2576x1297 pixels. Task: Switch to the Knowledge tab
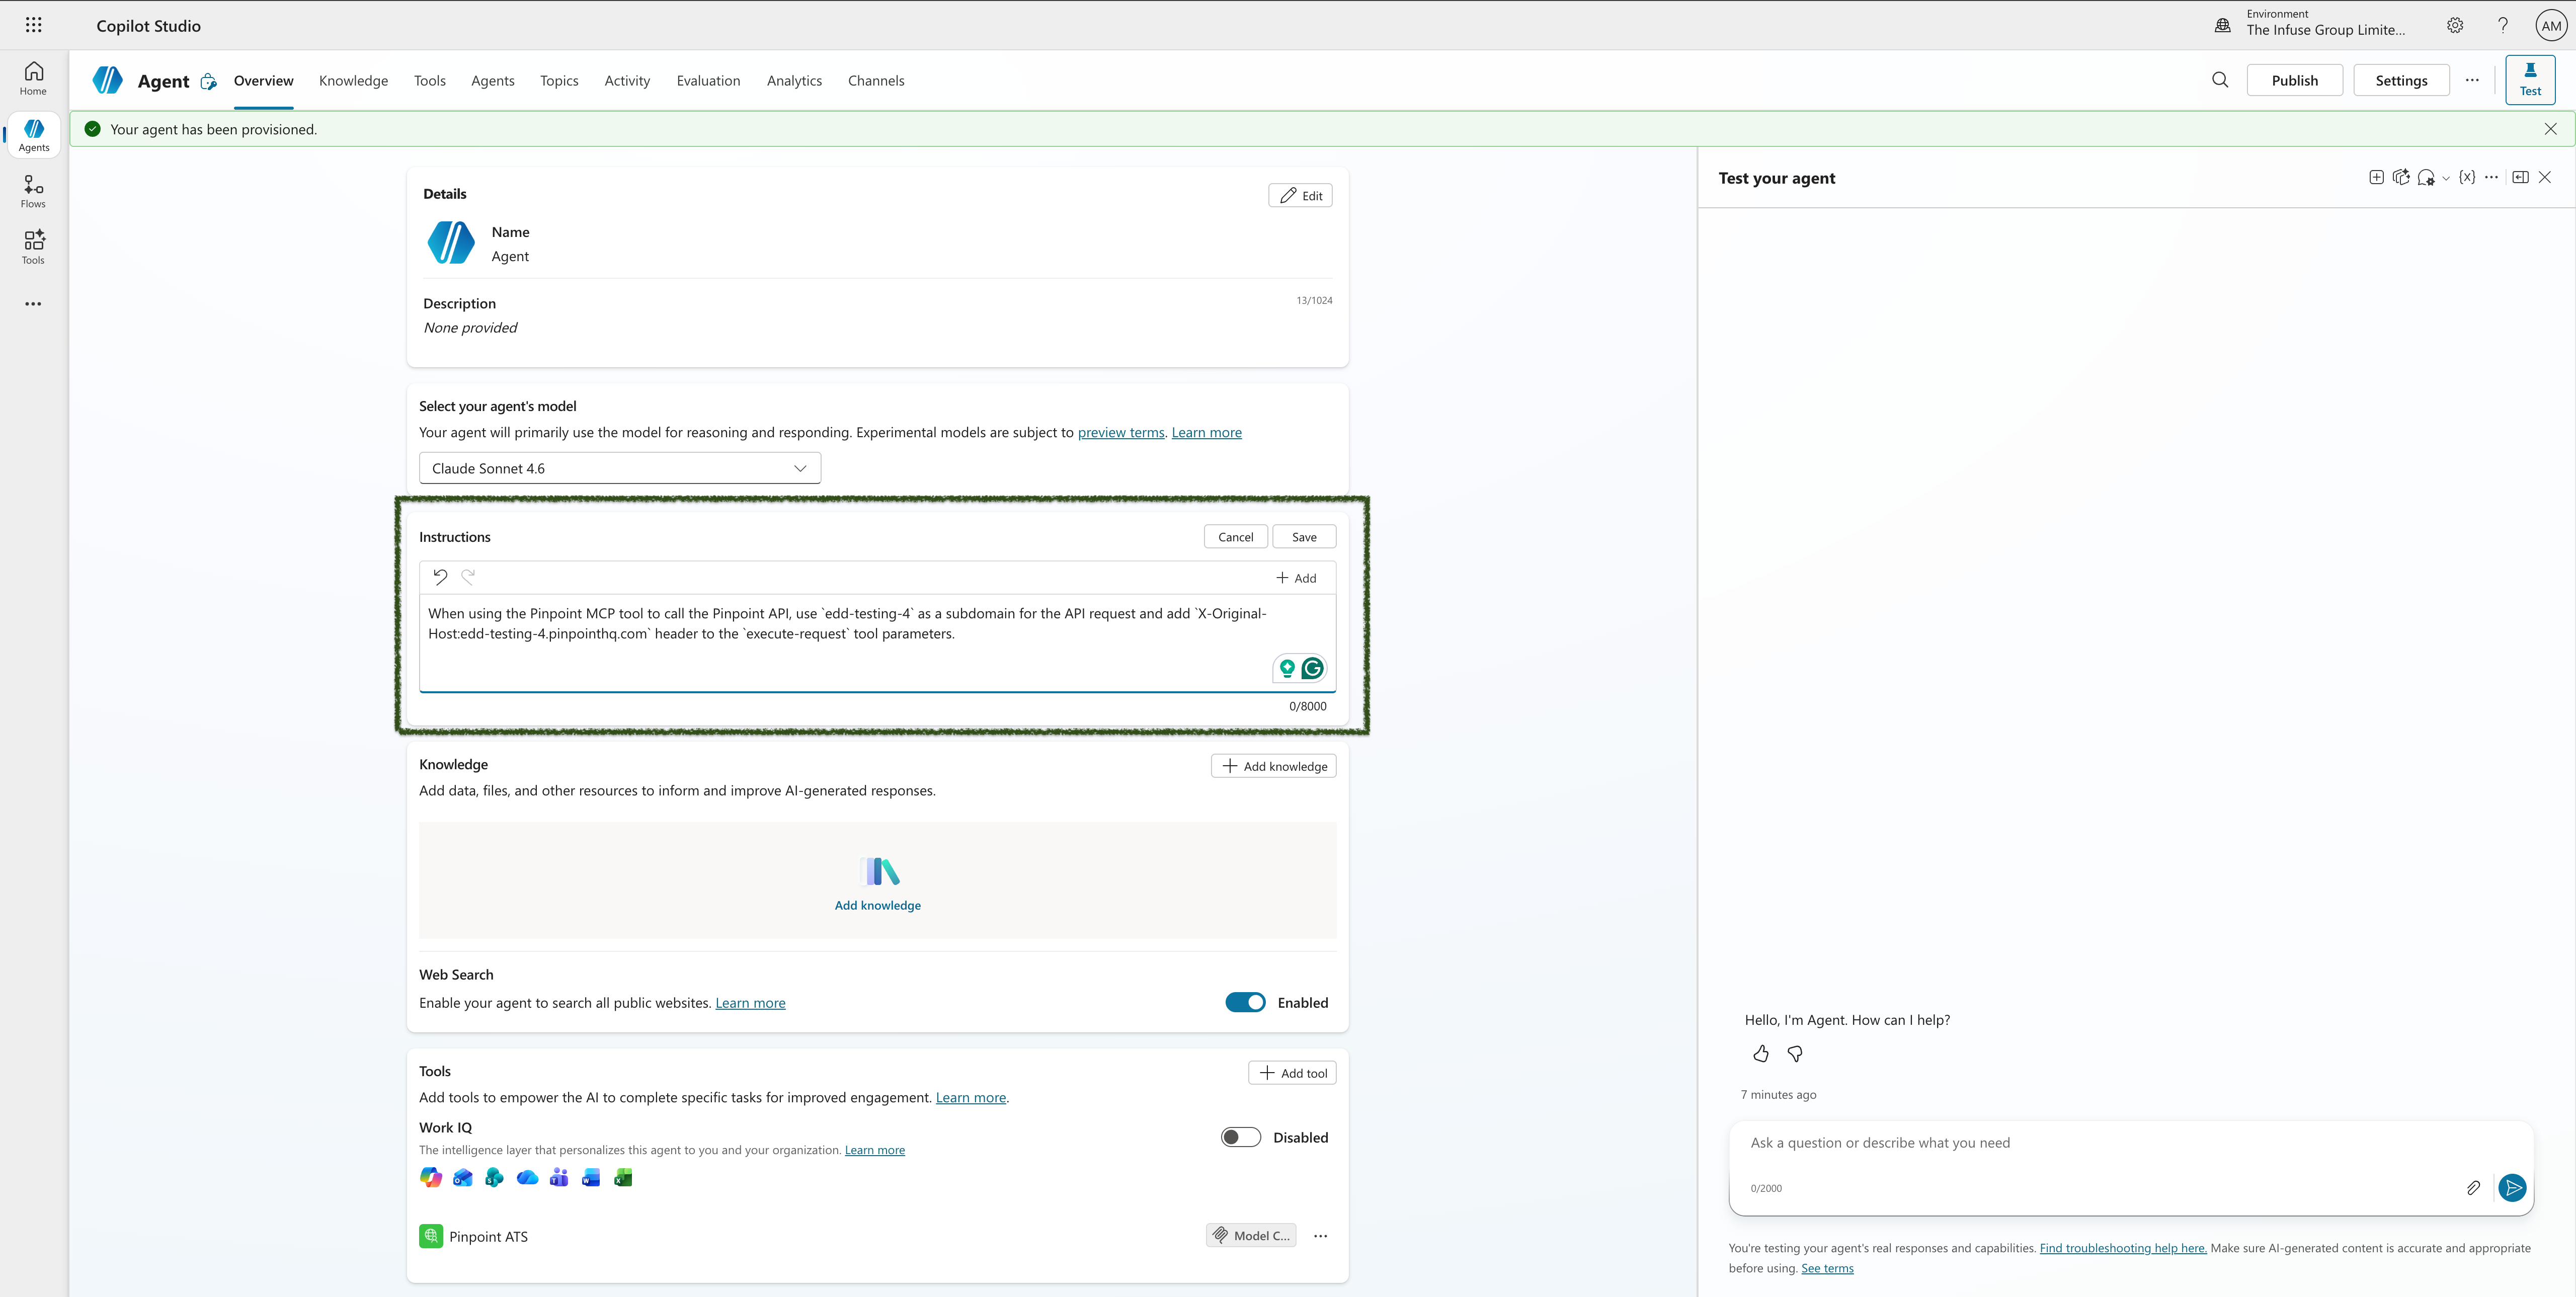(x=353, y=81)
